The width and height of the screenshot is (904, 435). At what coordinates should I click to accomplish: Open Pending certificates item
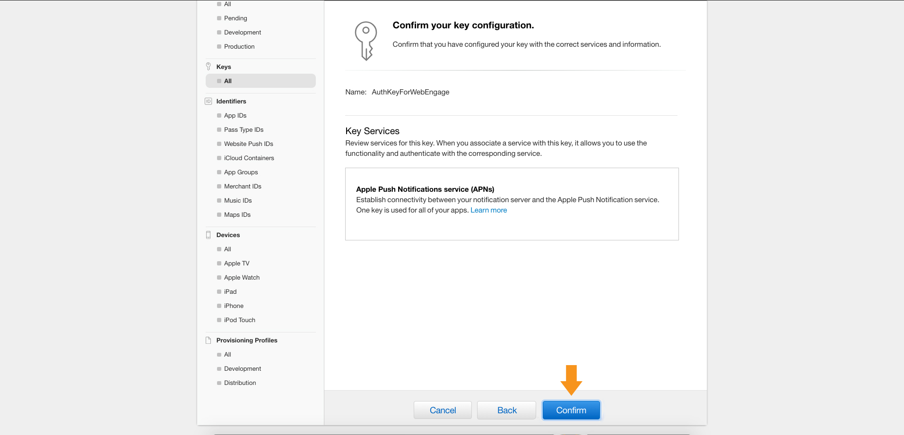pyautogui.click(x=235, y=18)
